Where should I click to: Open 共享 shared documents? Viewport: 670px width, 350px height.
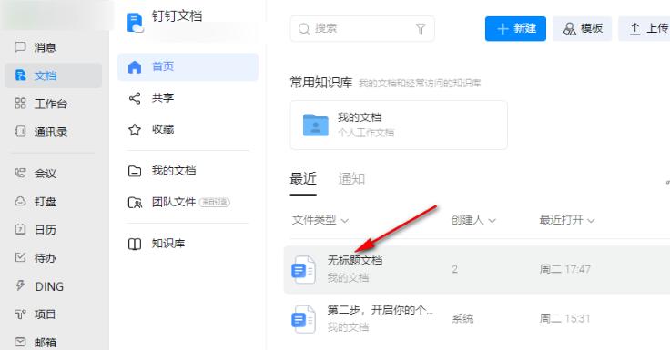pos(151,98)
